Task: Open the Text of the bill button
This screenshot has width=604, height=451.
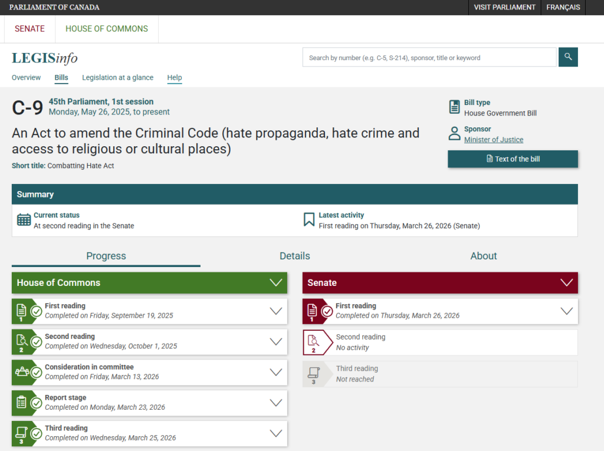Action: point(513,159)
